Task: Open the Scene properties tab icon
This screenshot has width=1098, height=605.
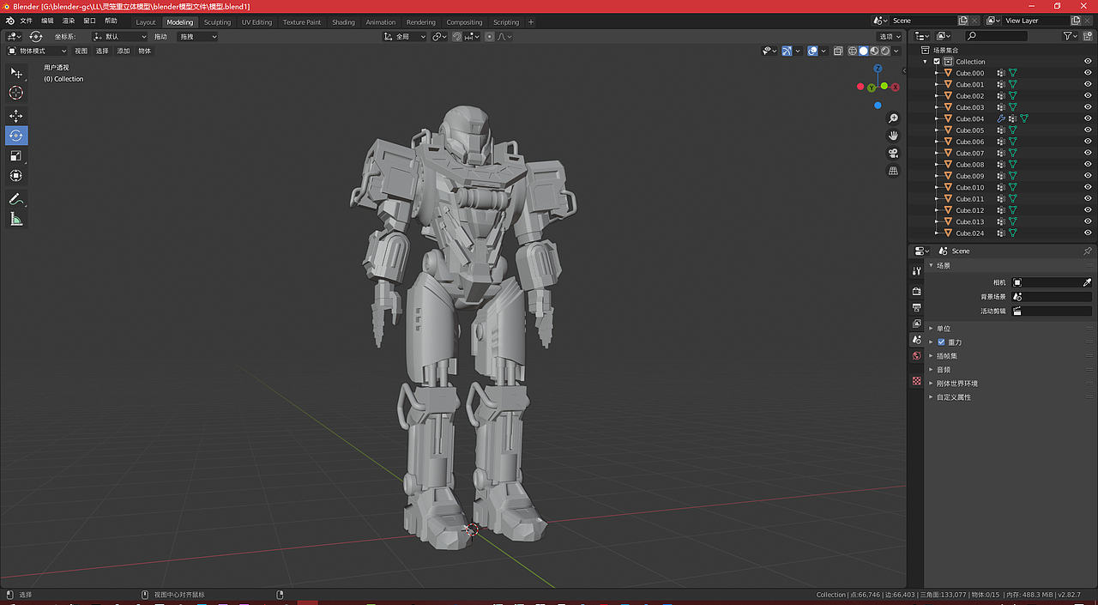Action: [916, 340]
